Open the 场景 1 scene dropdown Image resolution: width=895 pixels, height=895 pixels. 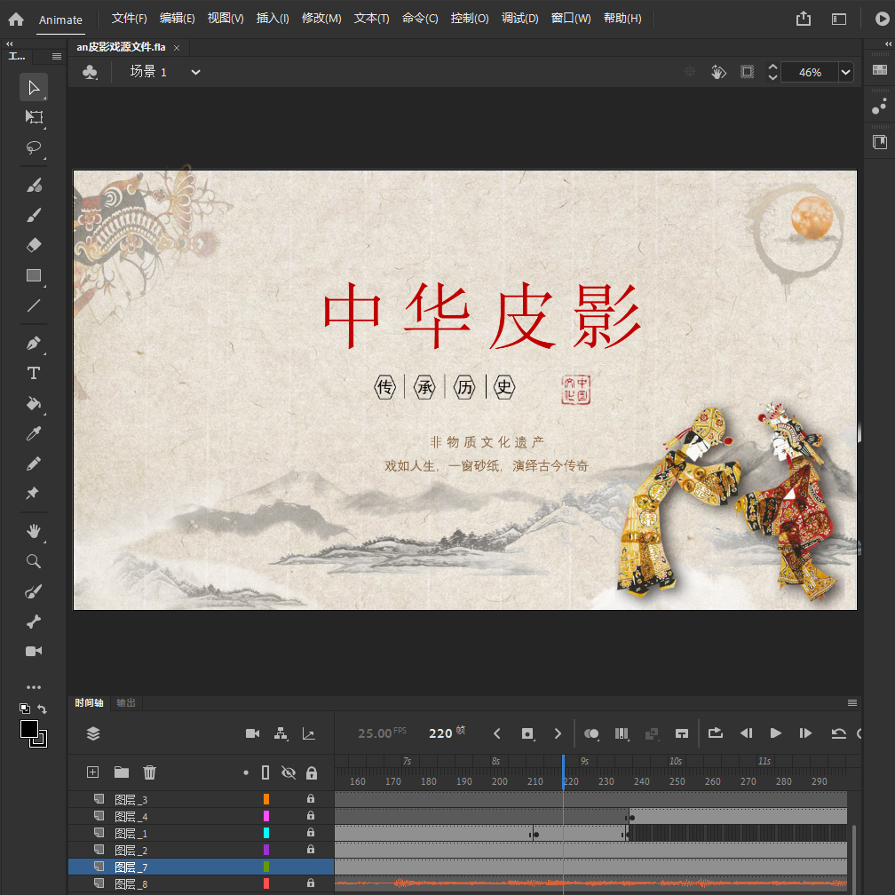click(x=195, y=73)
